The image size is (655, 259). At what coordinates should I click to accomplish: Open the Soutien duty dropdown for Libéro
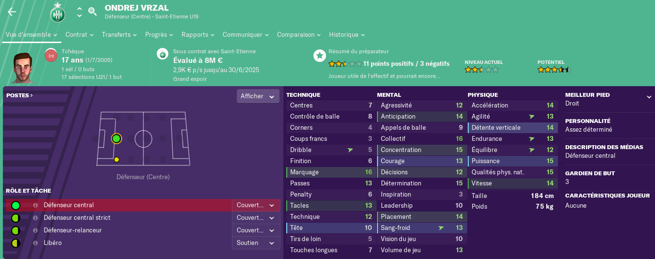pyautogui.click(x=256, y=243)
